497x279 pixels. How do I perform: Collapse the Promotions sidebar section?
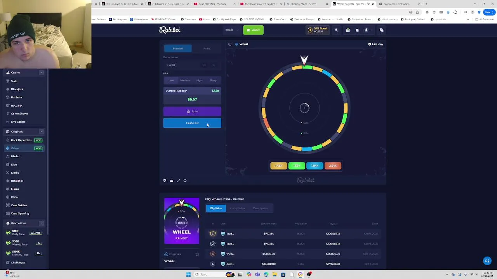[x=41, y=223]
